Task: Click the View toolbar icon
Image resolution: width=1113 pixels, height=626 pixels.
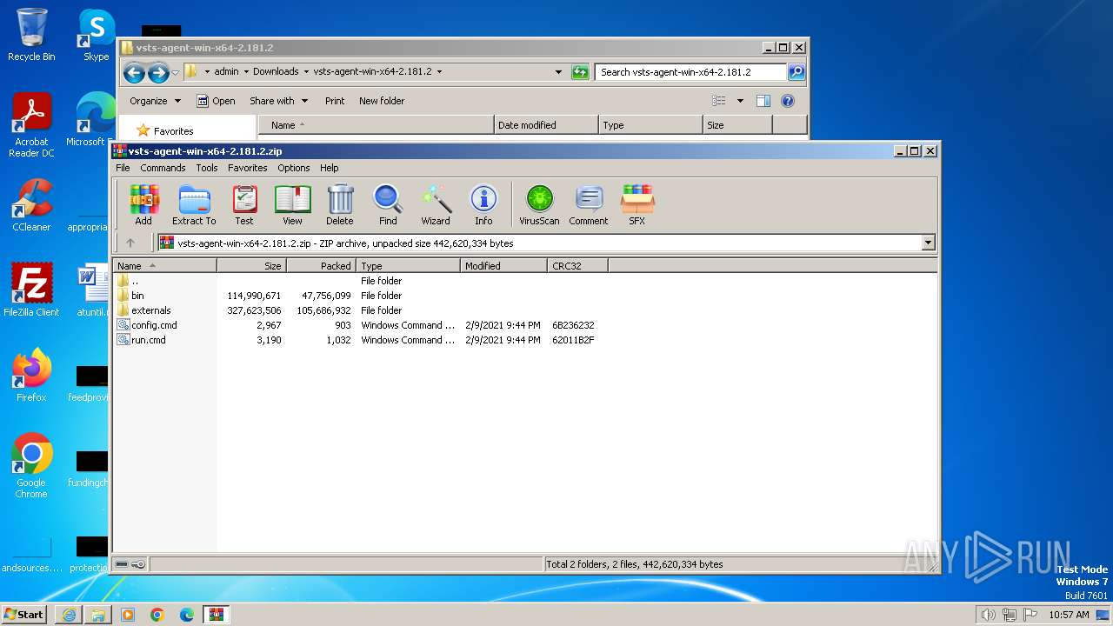Action: [292, 205]
